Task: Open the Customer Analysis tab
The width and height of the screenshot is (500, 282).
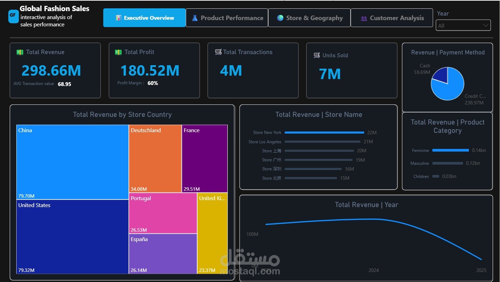Action: [392, 18]
